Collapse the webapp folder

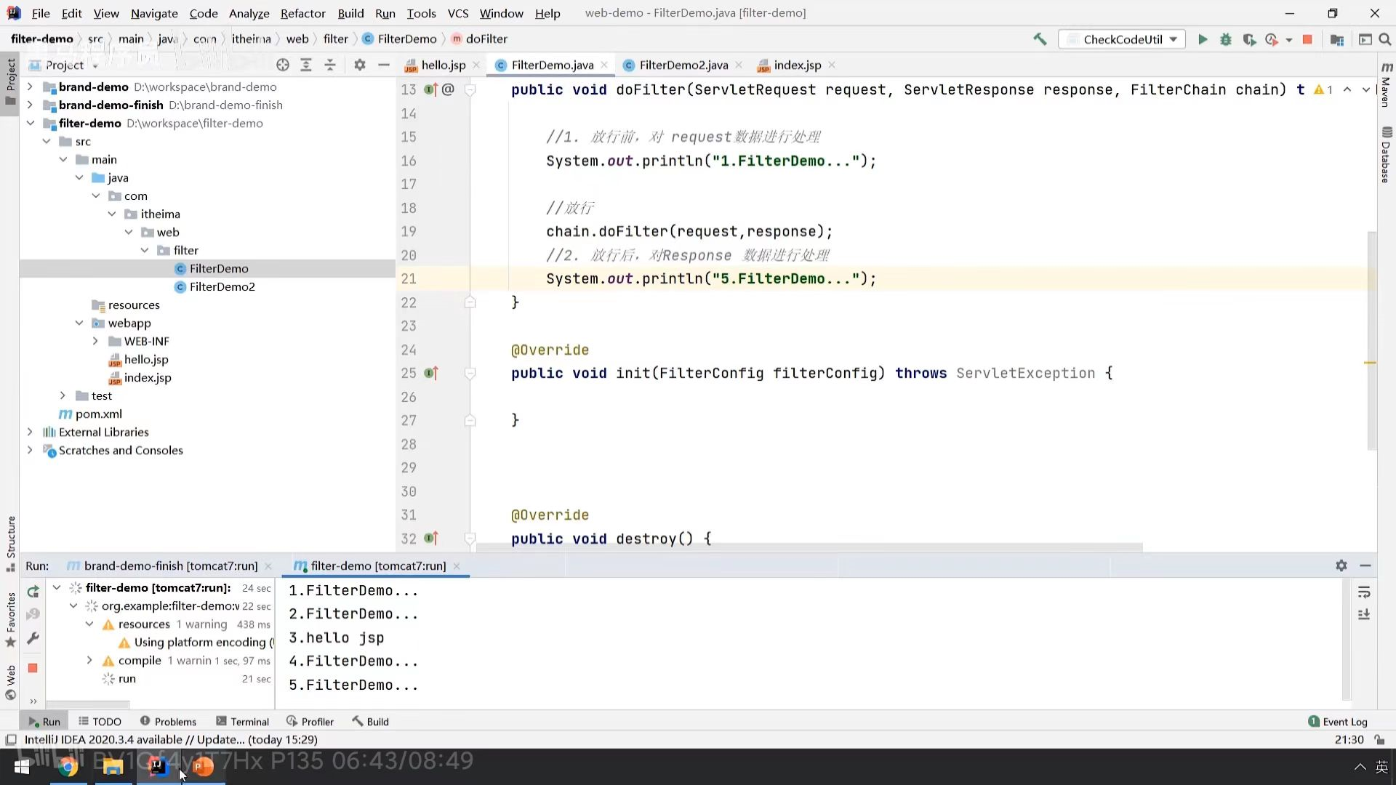(79, 323)
